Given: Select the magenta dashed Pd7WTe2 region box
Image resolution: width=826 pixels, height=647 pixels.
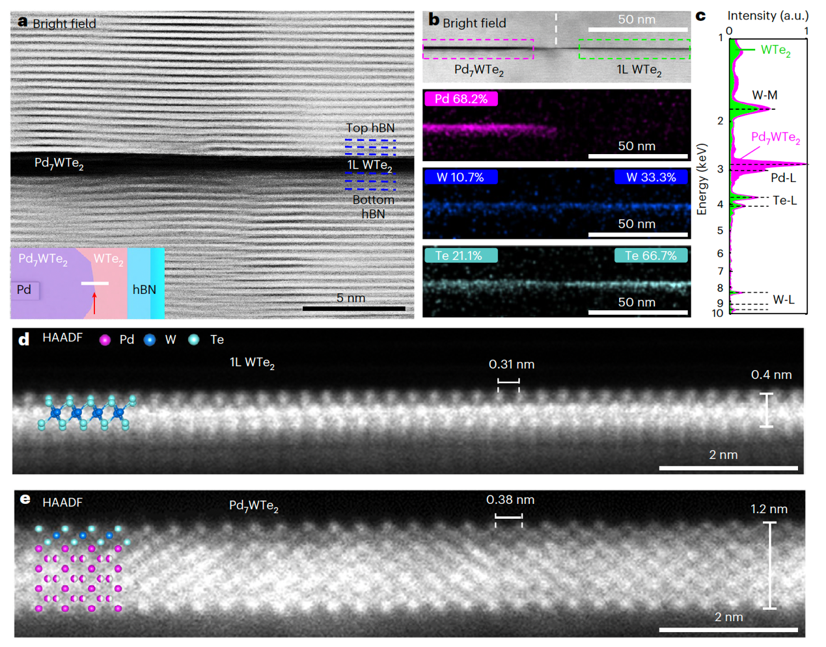Looking at the screenshot, I should coord(478,49).
